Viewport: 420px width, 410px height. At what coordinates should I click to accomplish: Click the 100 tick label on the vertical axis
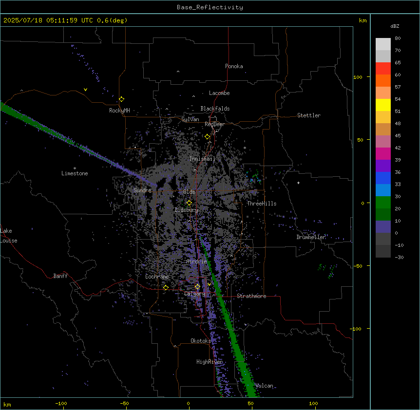358,77
